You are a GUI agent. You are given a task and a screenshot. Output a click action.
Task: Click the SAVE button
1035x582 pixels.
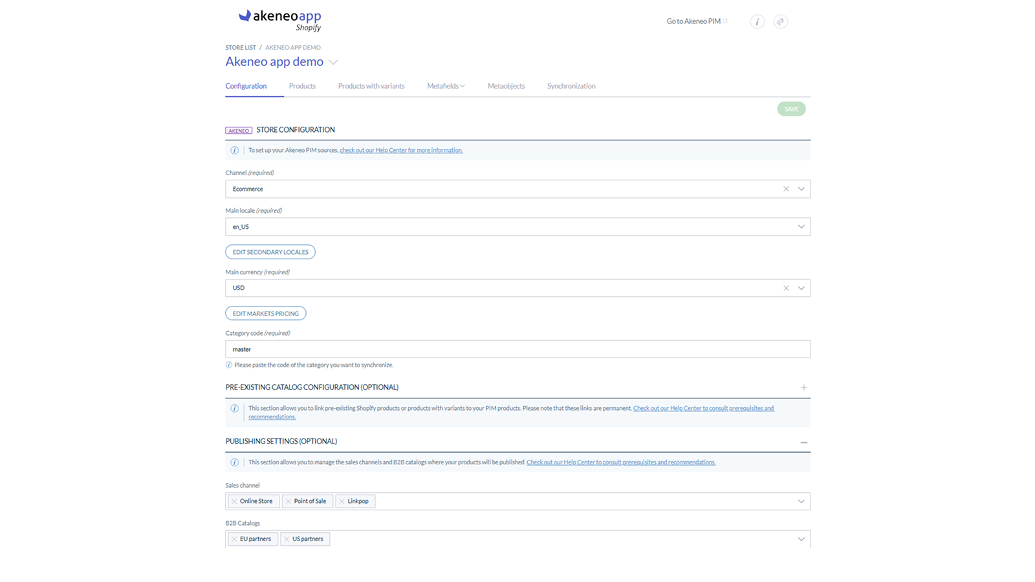click(x=791, y=109)
